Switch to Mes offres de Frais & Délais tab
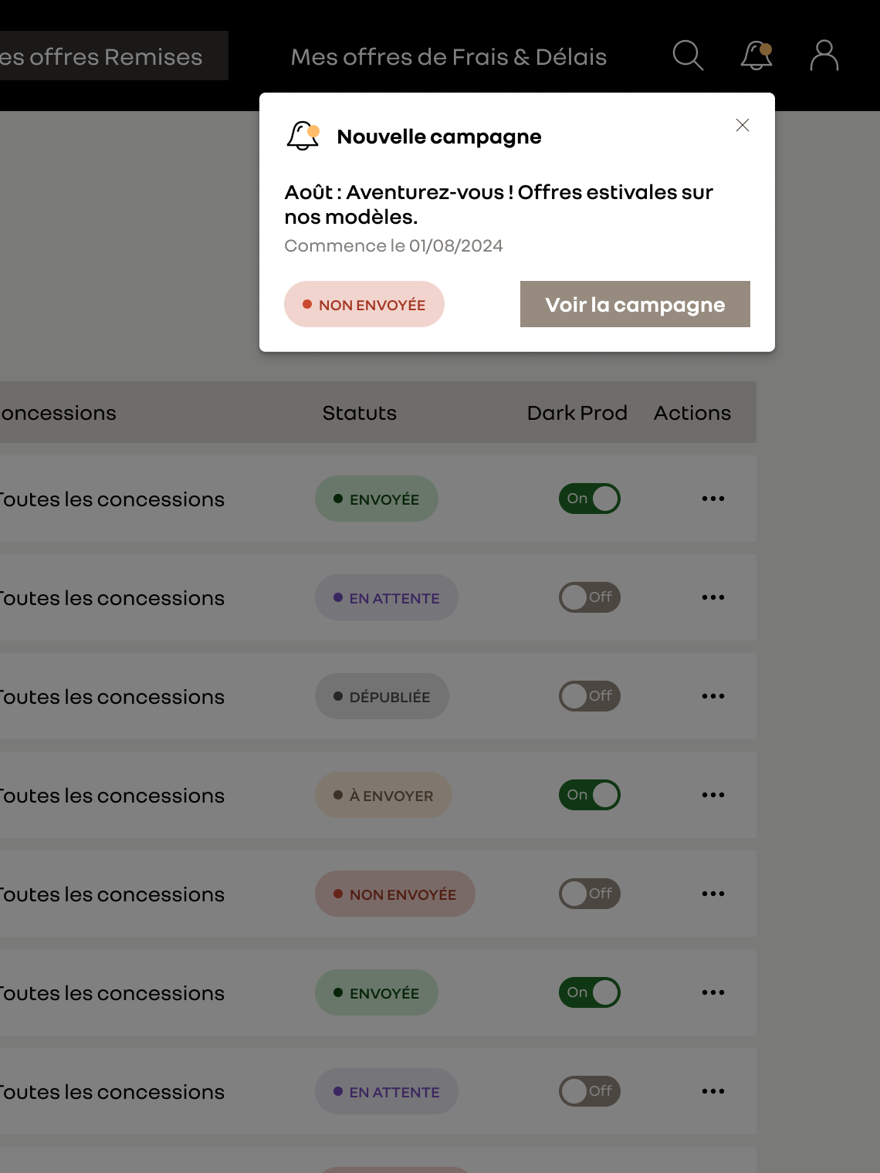Viewport: 880px width, 1173px height. coord(448,56)
